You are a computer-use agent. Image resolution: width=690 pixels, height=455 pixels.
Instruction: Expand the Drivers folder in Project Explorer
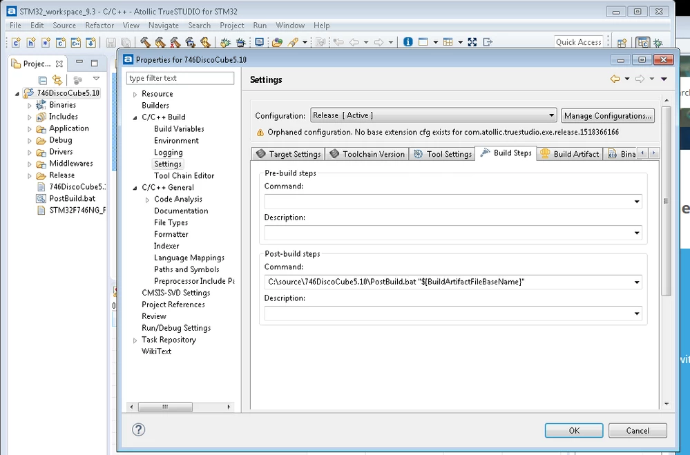click(x=30, y=153)
